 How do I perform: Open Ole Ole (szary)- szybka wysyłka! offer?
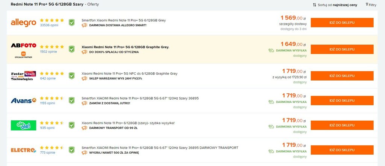click(128, 123)
